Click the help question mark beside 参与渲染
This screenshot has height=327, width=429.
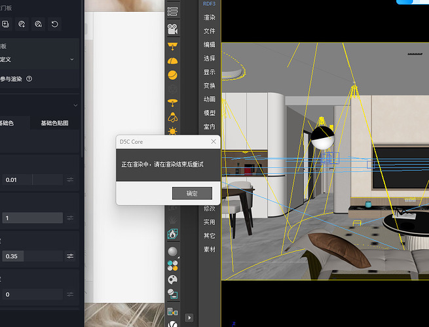[29, 79]
